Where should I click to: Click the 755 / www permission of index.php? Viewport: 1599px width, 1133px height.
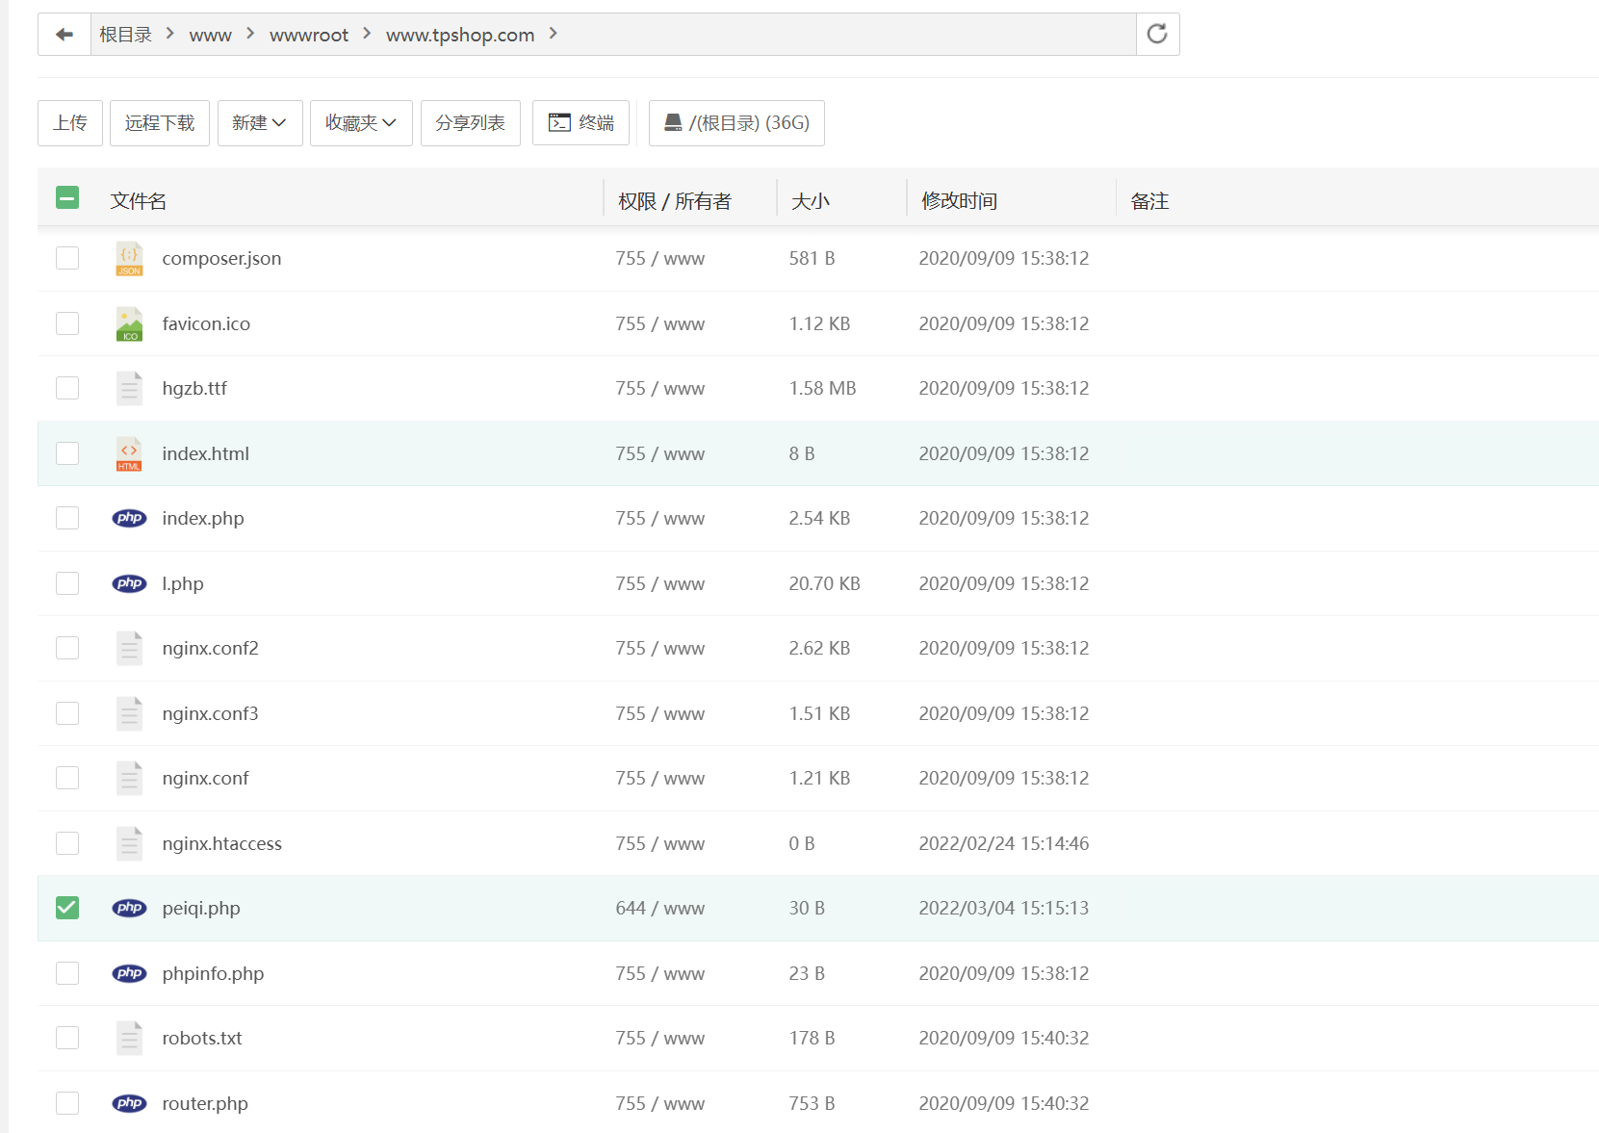pyautogui.click(x=660, y=519)
